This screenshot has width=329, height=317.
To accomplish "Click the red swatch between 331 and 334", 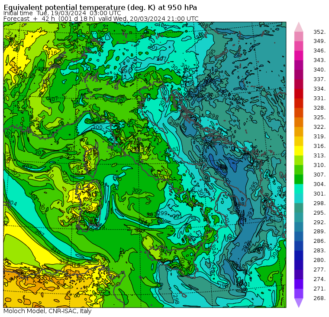I will click(299, 94).
